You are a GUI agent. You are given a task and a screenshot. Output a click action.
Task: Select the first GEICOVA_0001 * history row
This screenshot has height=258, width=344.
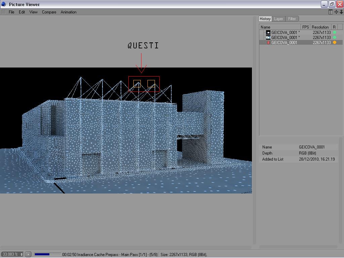[x=301, y=33]
